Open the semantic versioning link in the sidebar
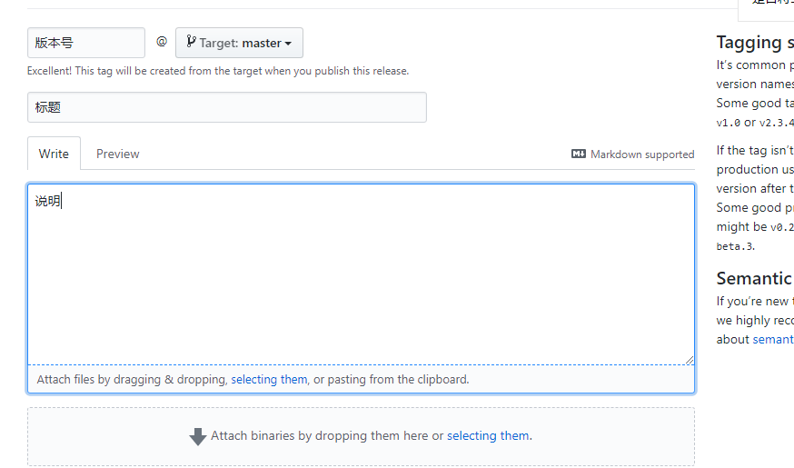 coord(773,339)
